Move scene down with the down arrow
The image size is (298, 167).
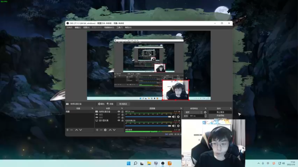click(x=80, y=130)
